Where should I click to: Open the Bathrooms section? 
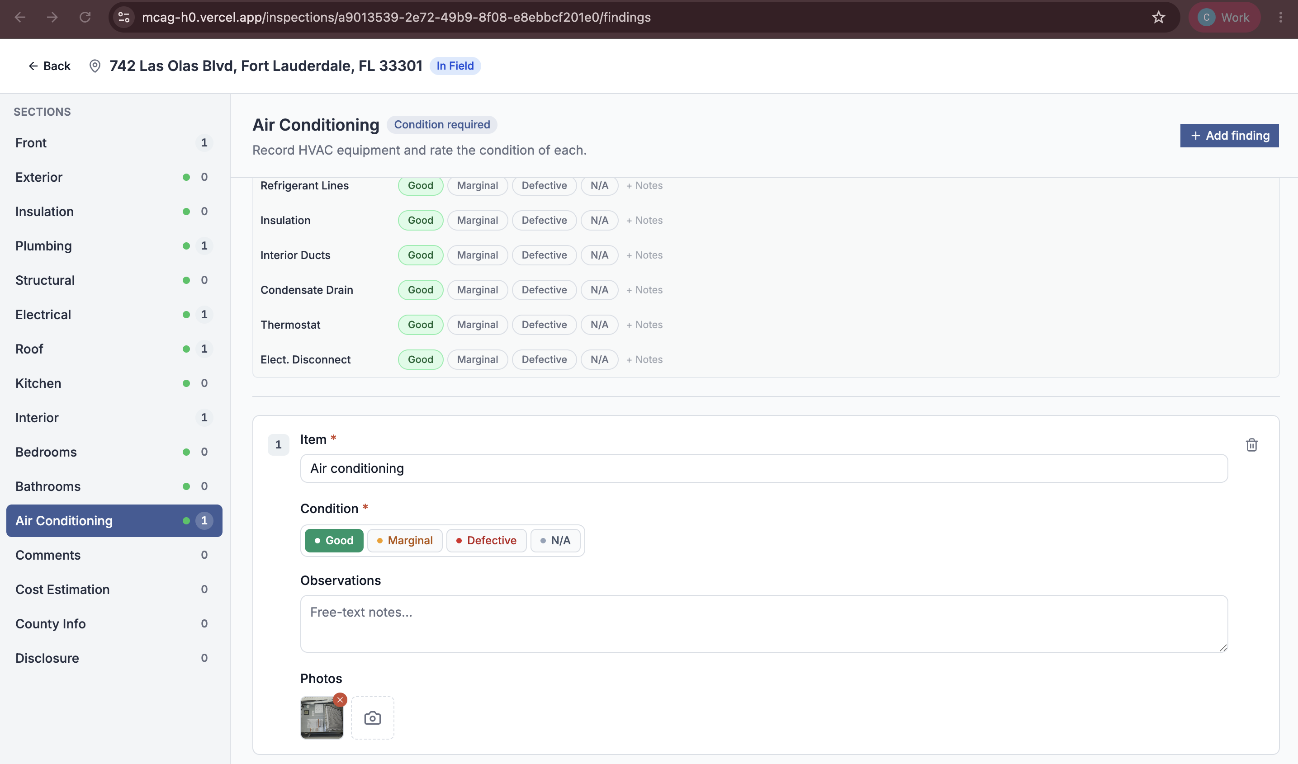click(x=114, y=486)
